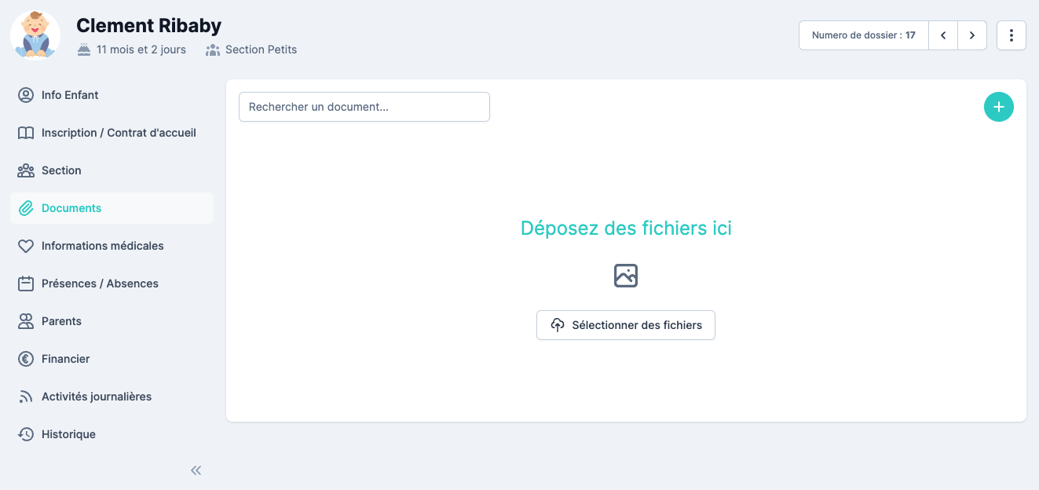This screenshot has height=490, width=1039.
Task: Click the Documents paperclip icon
Action: point(26,208)
